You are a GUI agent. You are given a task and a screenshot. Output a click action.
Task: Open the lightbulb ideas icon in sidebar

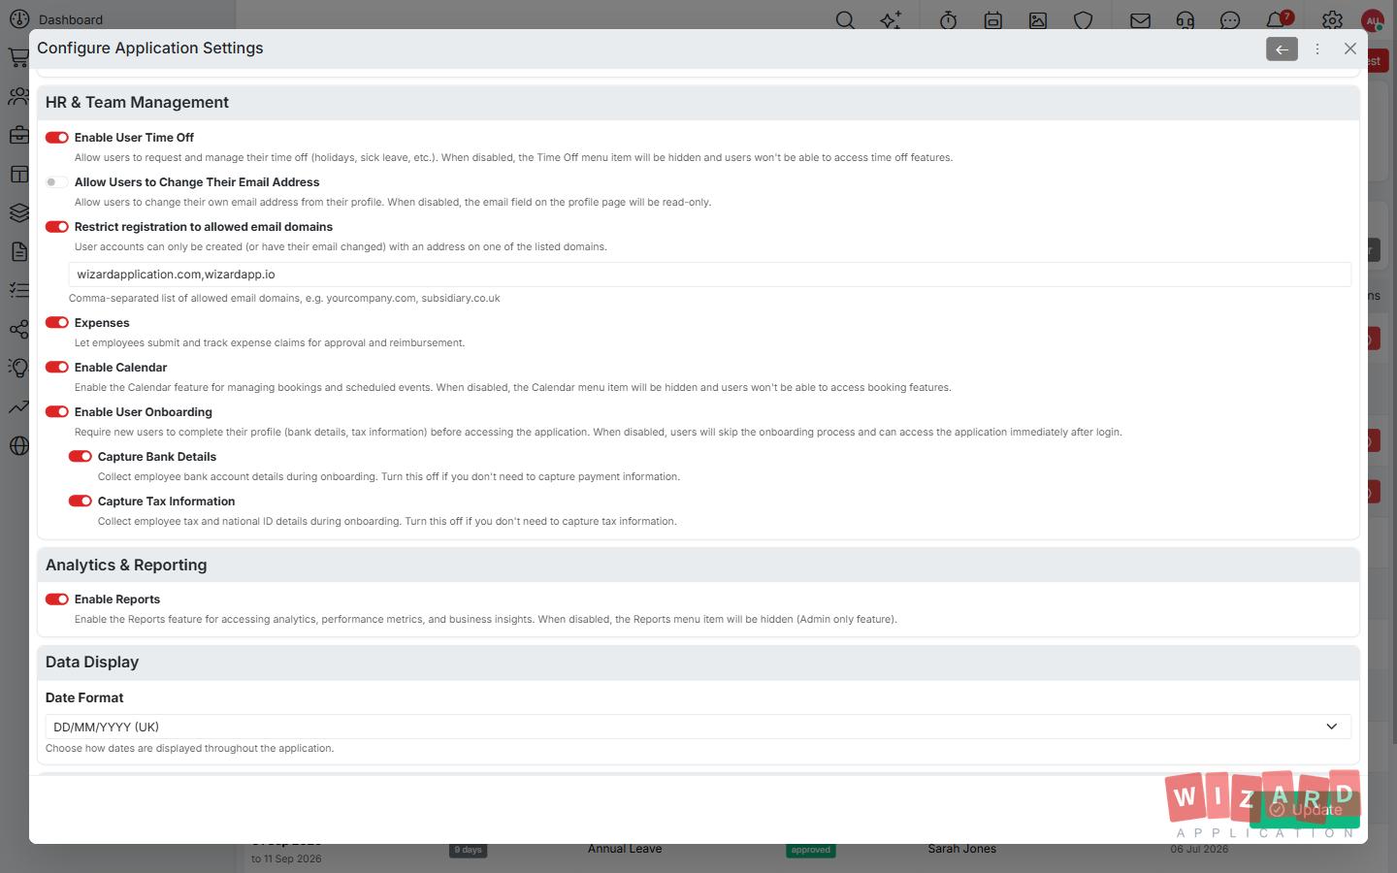click(x=19, y=369)
